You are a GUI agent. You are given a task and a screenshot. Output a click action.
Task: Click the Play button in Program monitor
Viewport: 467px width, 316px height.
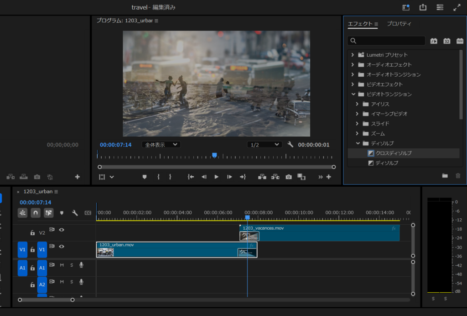[x=217, y=177]
